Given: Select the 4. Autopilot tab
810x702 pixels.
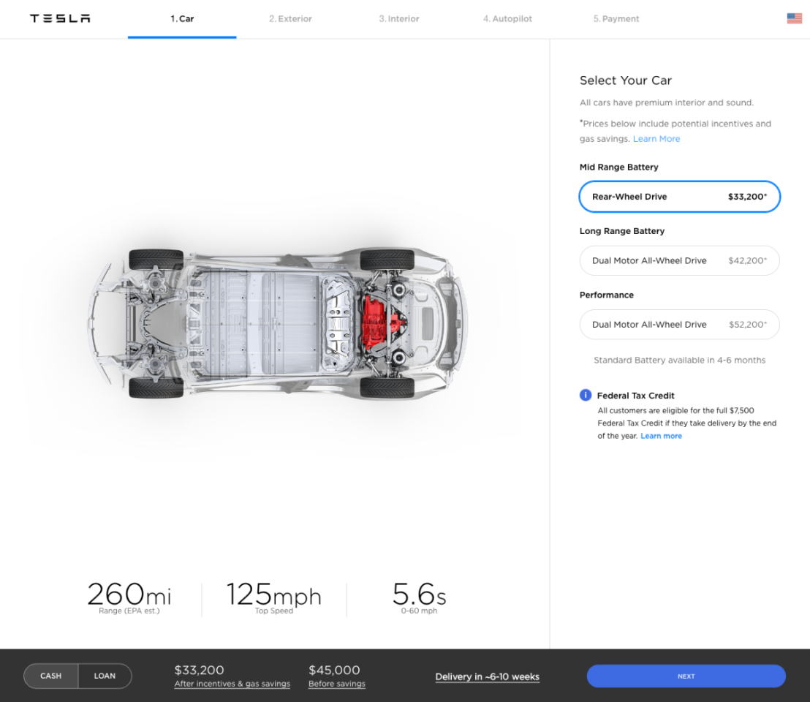Looking at the screenshot, I should tap(507, 18).
